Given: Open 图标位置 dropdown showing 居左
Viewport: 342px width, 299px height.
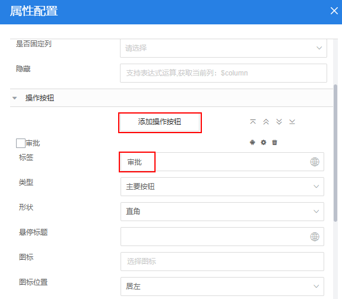Looking at the screenshot, I should tap(222, 287).
